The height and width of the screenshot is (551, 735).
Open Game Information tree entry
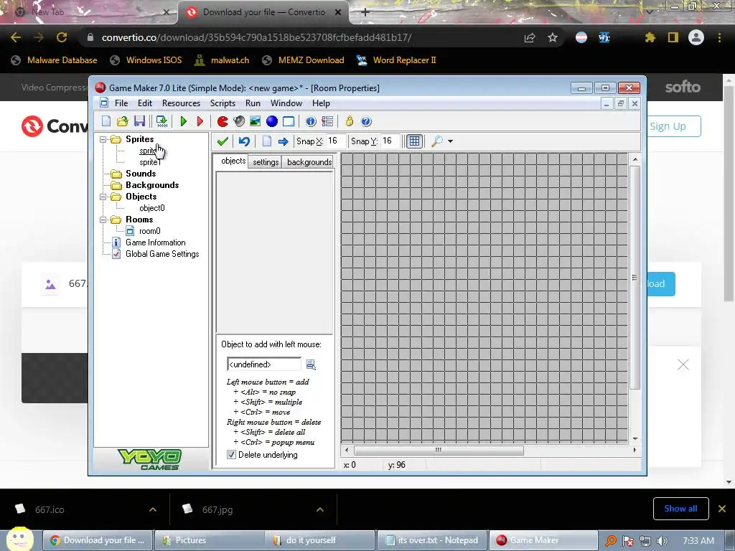tap(156, 242)
